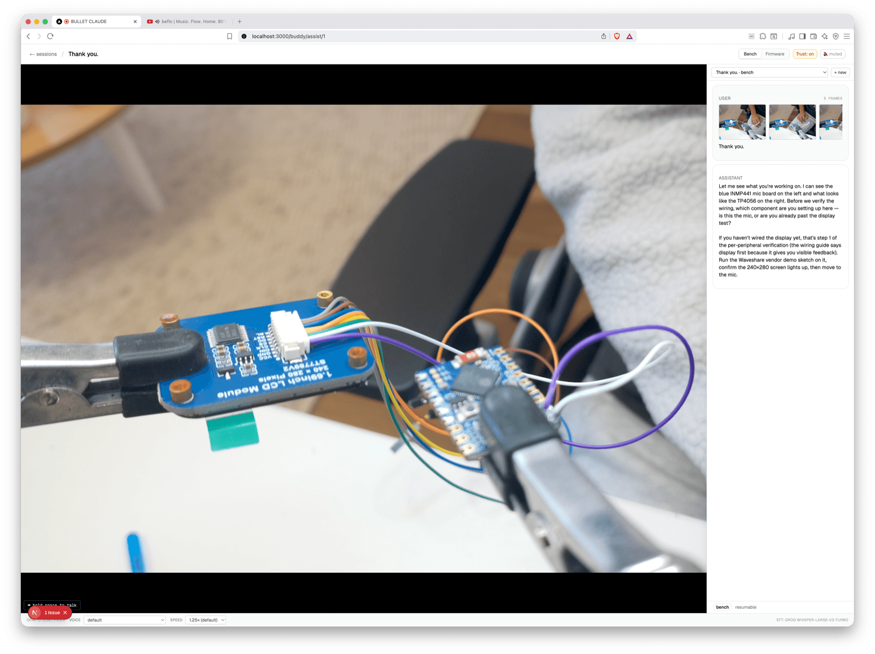The image size is (875, 654).
Task: Open the browser extensions puzzle icon
Action: point(763,37)
